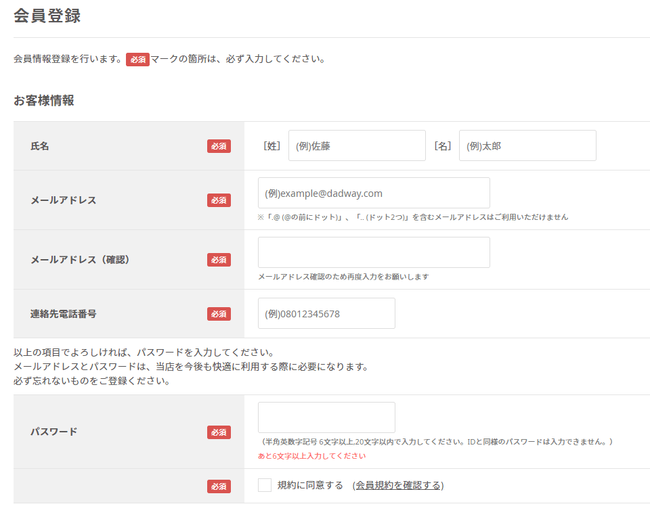Click the 必須 badge next to 連絡先電話番号
Image resolution: width=650 pixels, height=523 pixels.
(219, 314)
